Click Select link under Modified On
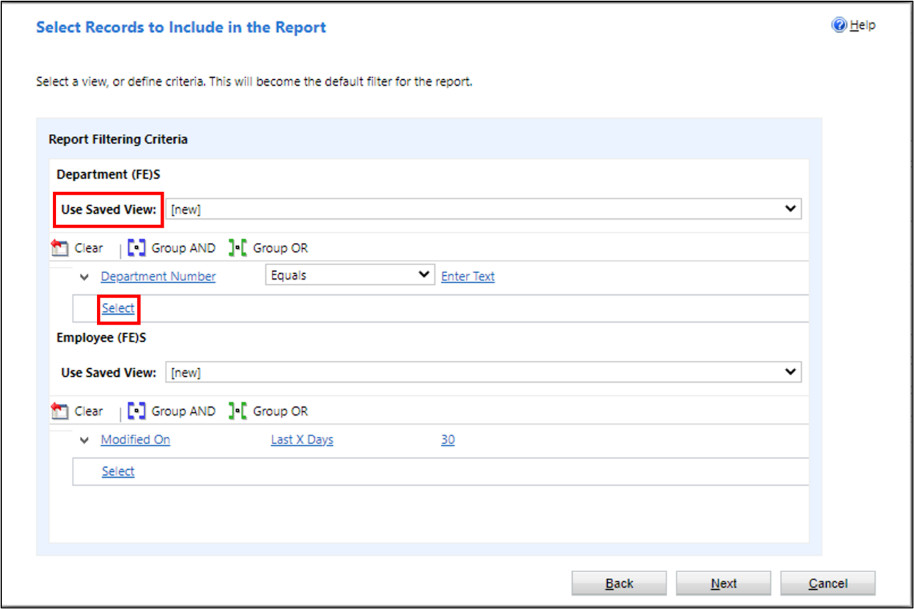The width and height of the screenshot is (914, 609). click(118, 471)
